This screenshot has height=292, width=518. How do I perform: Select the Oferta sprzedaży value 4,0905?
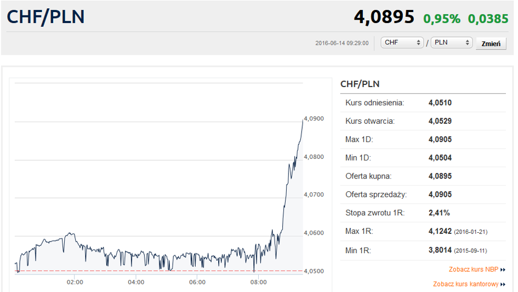tap(440, 194)
